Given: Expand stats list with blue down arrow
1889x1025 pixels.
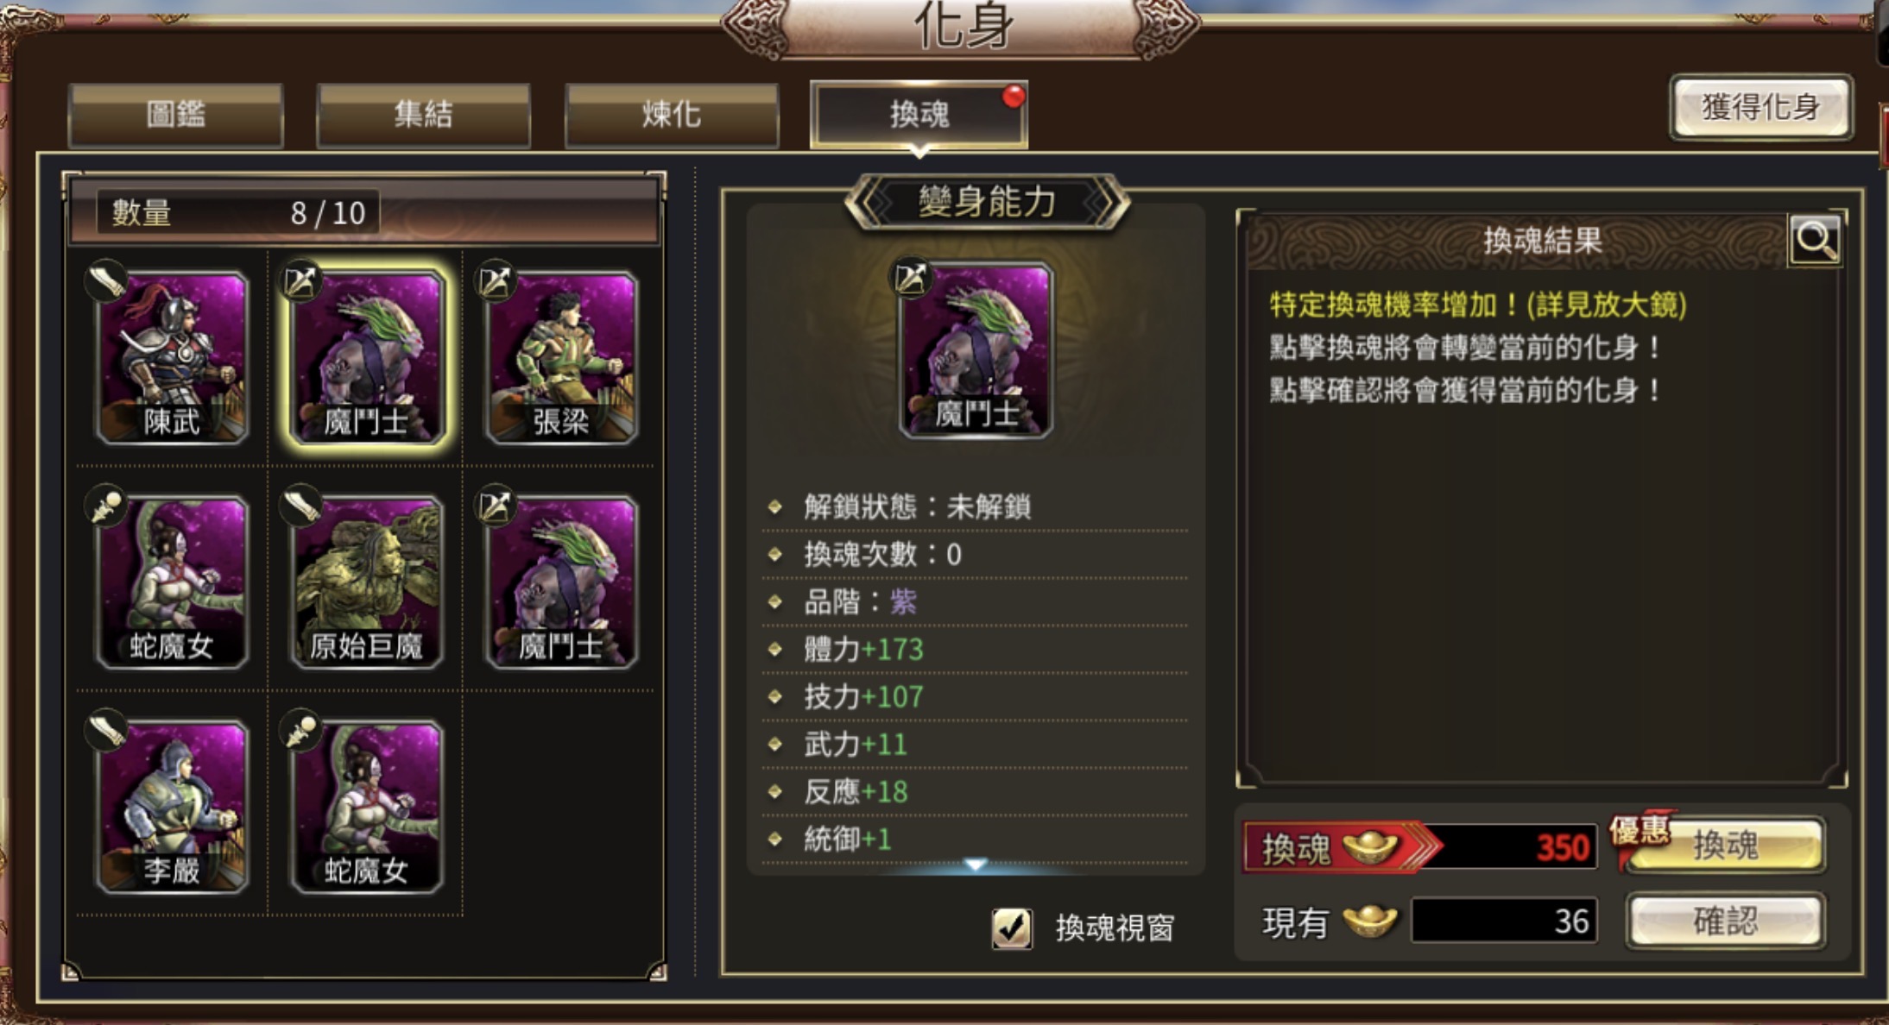Looking at the screenshot, I should click(975, 864).
